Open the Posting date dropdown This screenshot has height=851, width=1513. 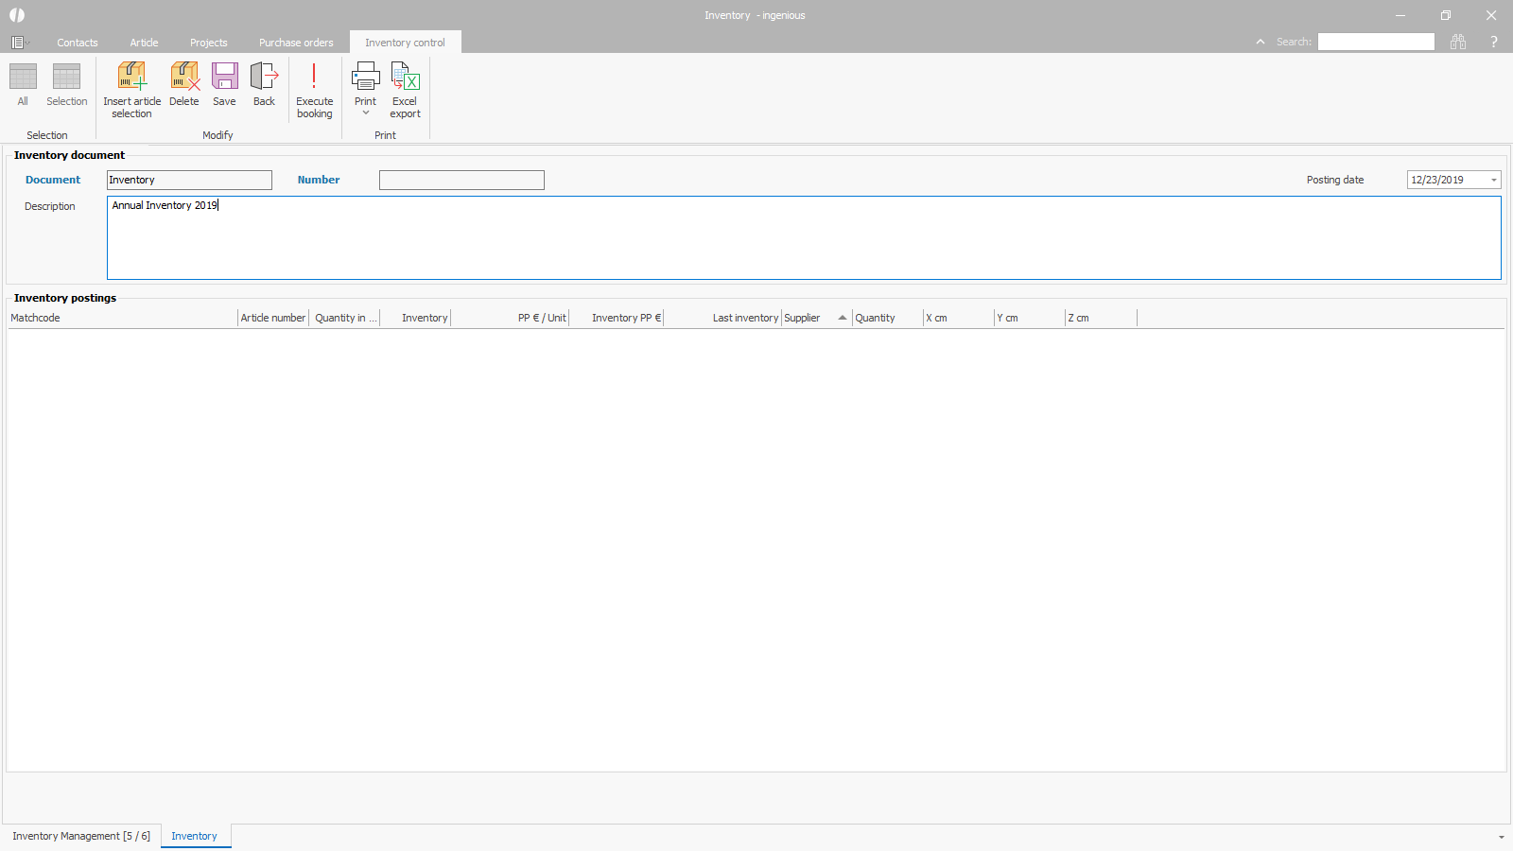click(1494, 181)
